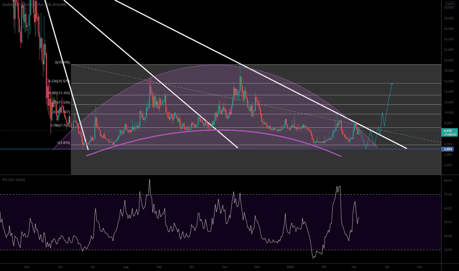Click the Nov label on the time axis
This screenshot has height=271, width=459.
225,267
